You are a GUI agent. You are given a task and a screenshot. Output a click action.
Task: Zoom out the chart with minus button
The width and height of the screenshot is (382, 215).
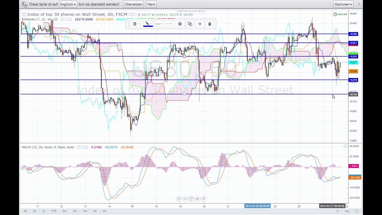tap(185, 199)
